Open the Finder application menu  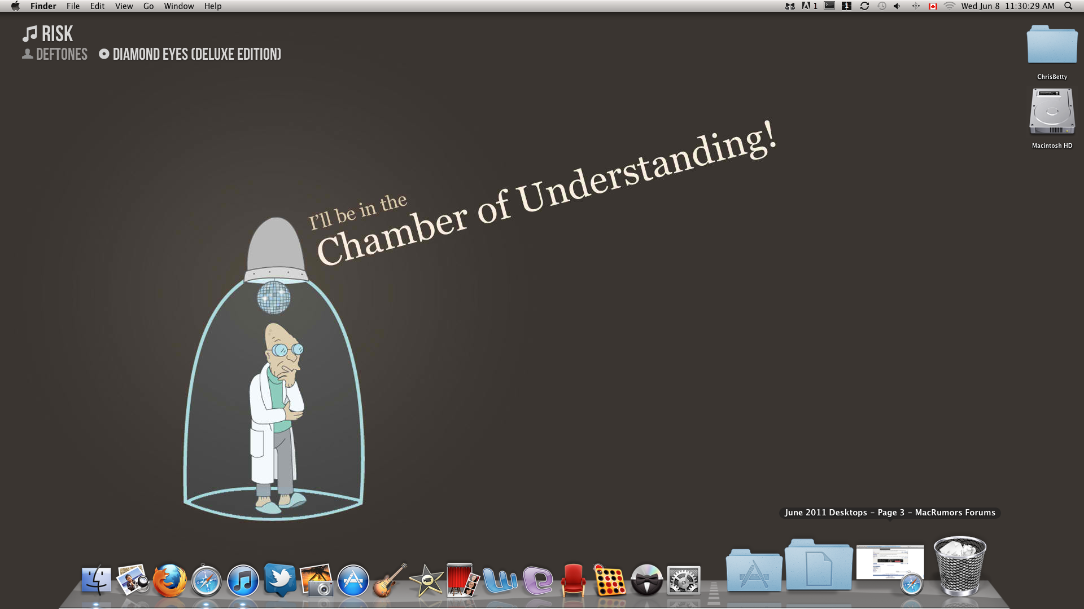click(x=43, y=6)
